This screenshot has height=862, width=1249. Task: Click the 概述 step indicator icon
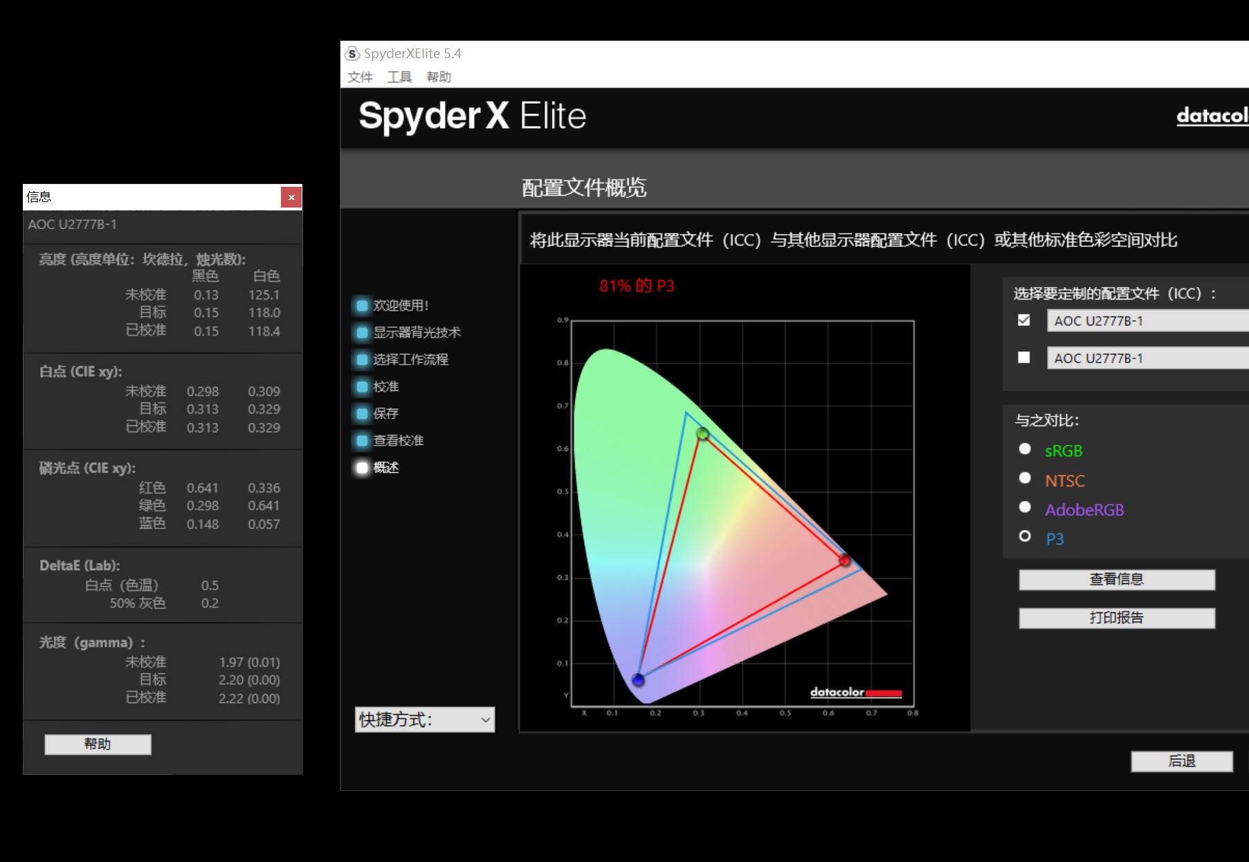coord(361,467)
